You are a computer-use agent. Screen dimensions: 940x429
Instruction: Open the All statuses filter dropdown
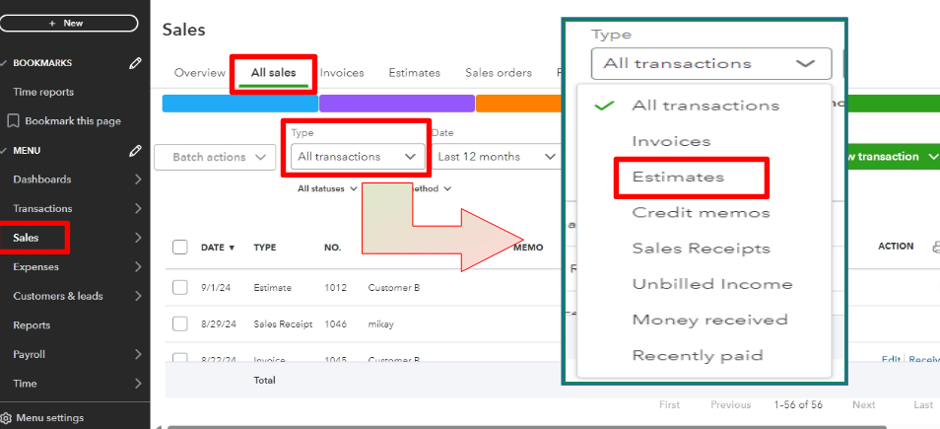[x=327, y=188]
